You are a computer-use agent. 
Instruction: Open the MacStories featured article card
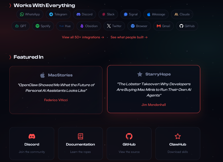click(56, 90)
